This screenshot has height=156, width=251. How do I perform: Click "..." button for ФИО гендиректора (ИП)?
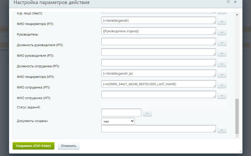click(x=222, y=74)
